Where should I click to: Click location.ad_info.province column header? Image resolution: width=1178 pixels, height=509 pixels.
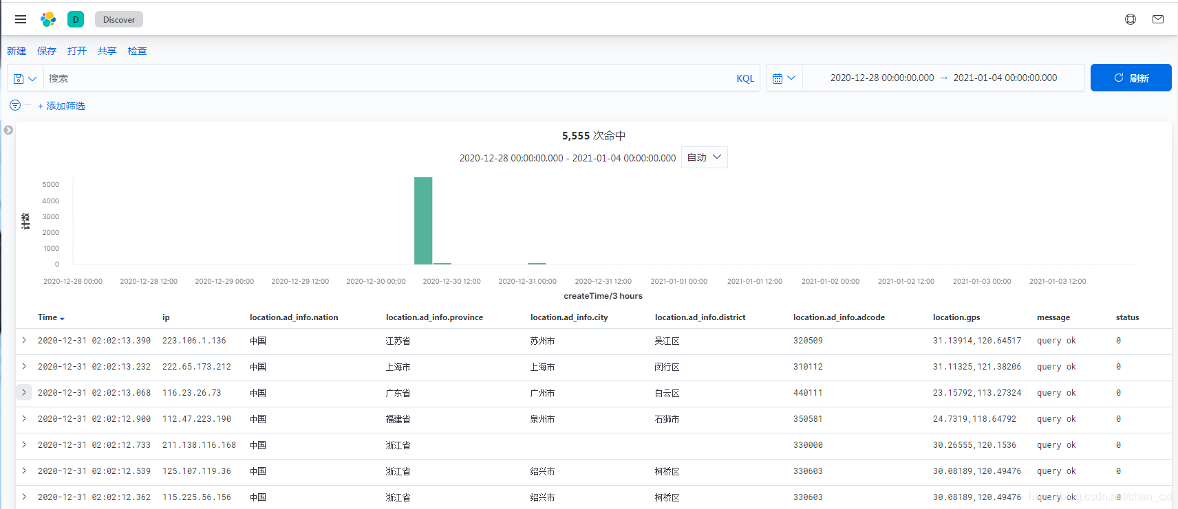[434, 317]
